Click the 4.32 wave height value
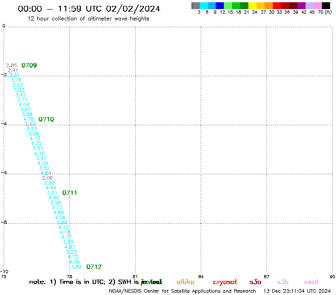The image size is (336, 295). [x=36, y=143]
